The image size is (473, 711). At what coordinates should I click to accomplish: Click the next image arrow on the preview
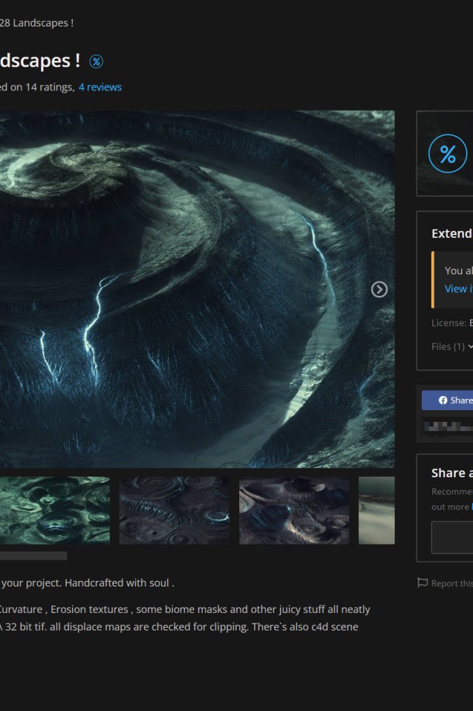pos(379,290)
